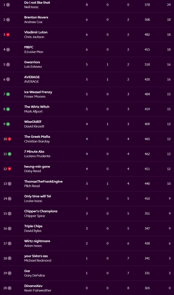Click red down-arrow icon beside The Greek Mafia
174x295 pixels.
click(9, 139)
